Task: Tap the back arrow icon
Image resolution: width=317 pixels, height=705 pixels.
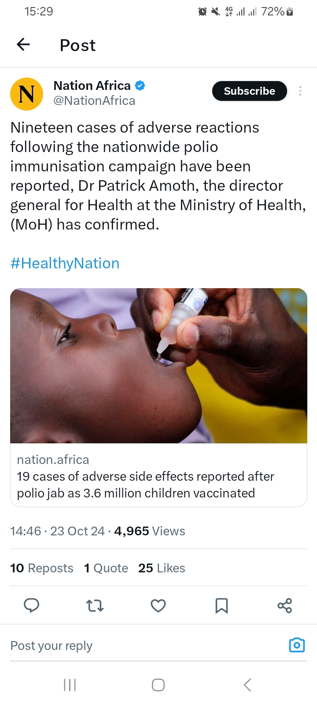Action: click(23, 45)
